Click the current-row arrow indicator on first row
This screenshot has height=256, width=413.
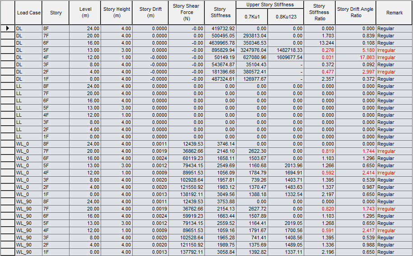[x=8, y=28]
